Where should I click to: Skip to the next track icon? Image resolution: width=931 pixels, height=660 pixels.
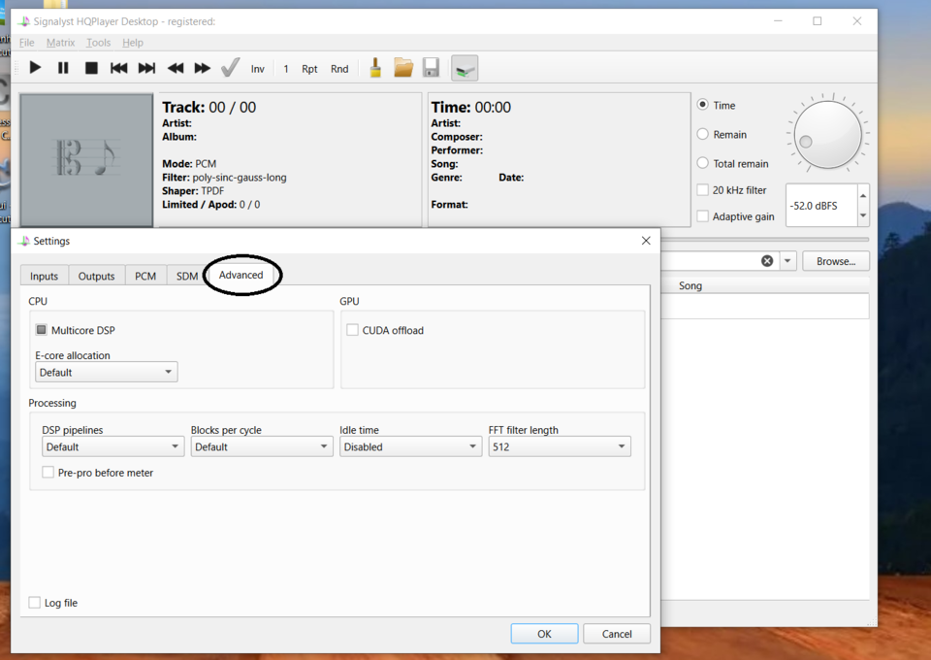pos(146,68)
